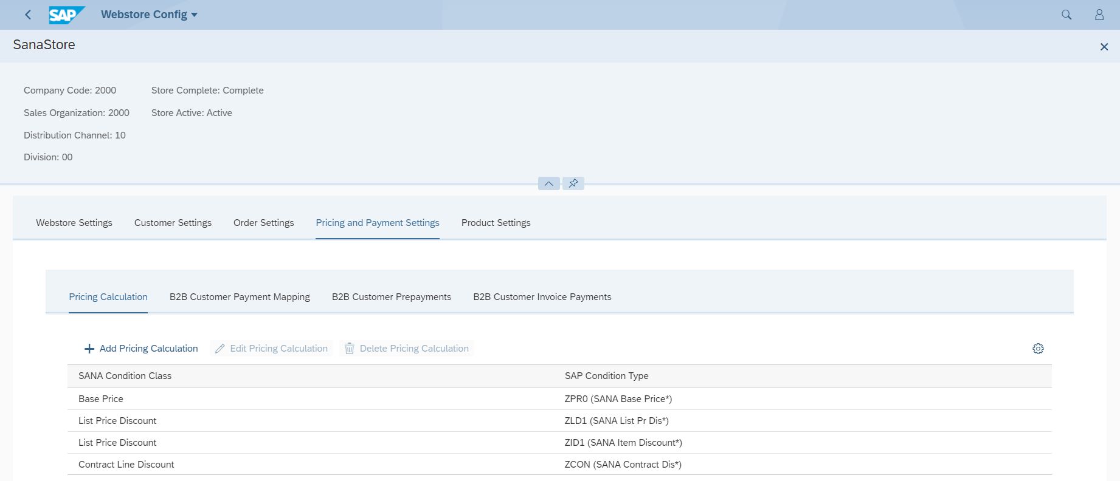Open the Order Settings tab
Viewport: 1120px width, 481px height.
(x=264, y=223)
